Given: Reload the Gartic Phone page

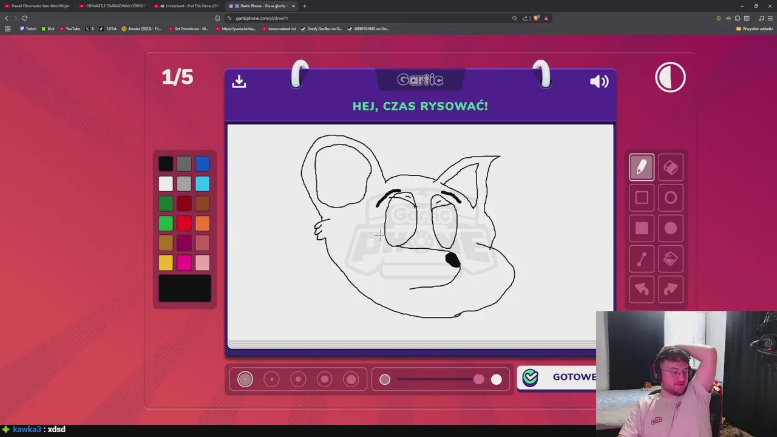Looking at the screenshot, I should [25, 18].
